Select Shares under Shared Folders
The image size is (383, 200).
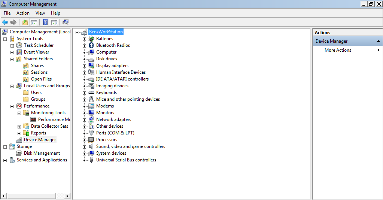coord(37,66)
